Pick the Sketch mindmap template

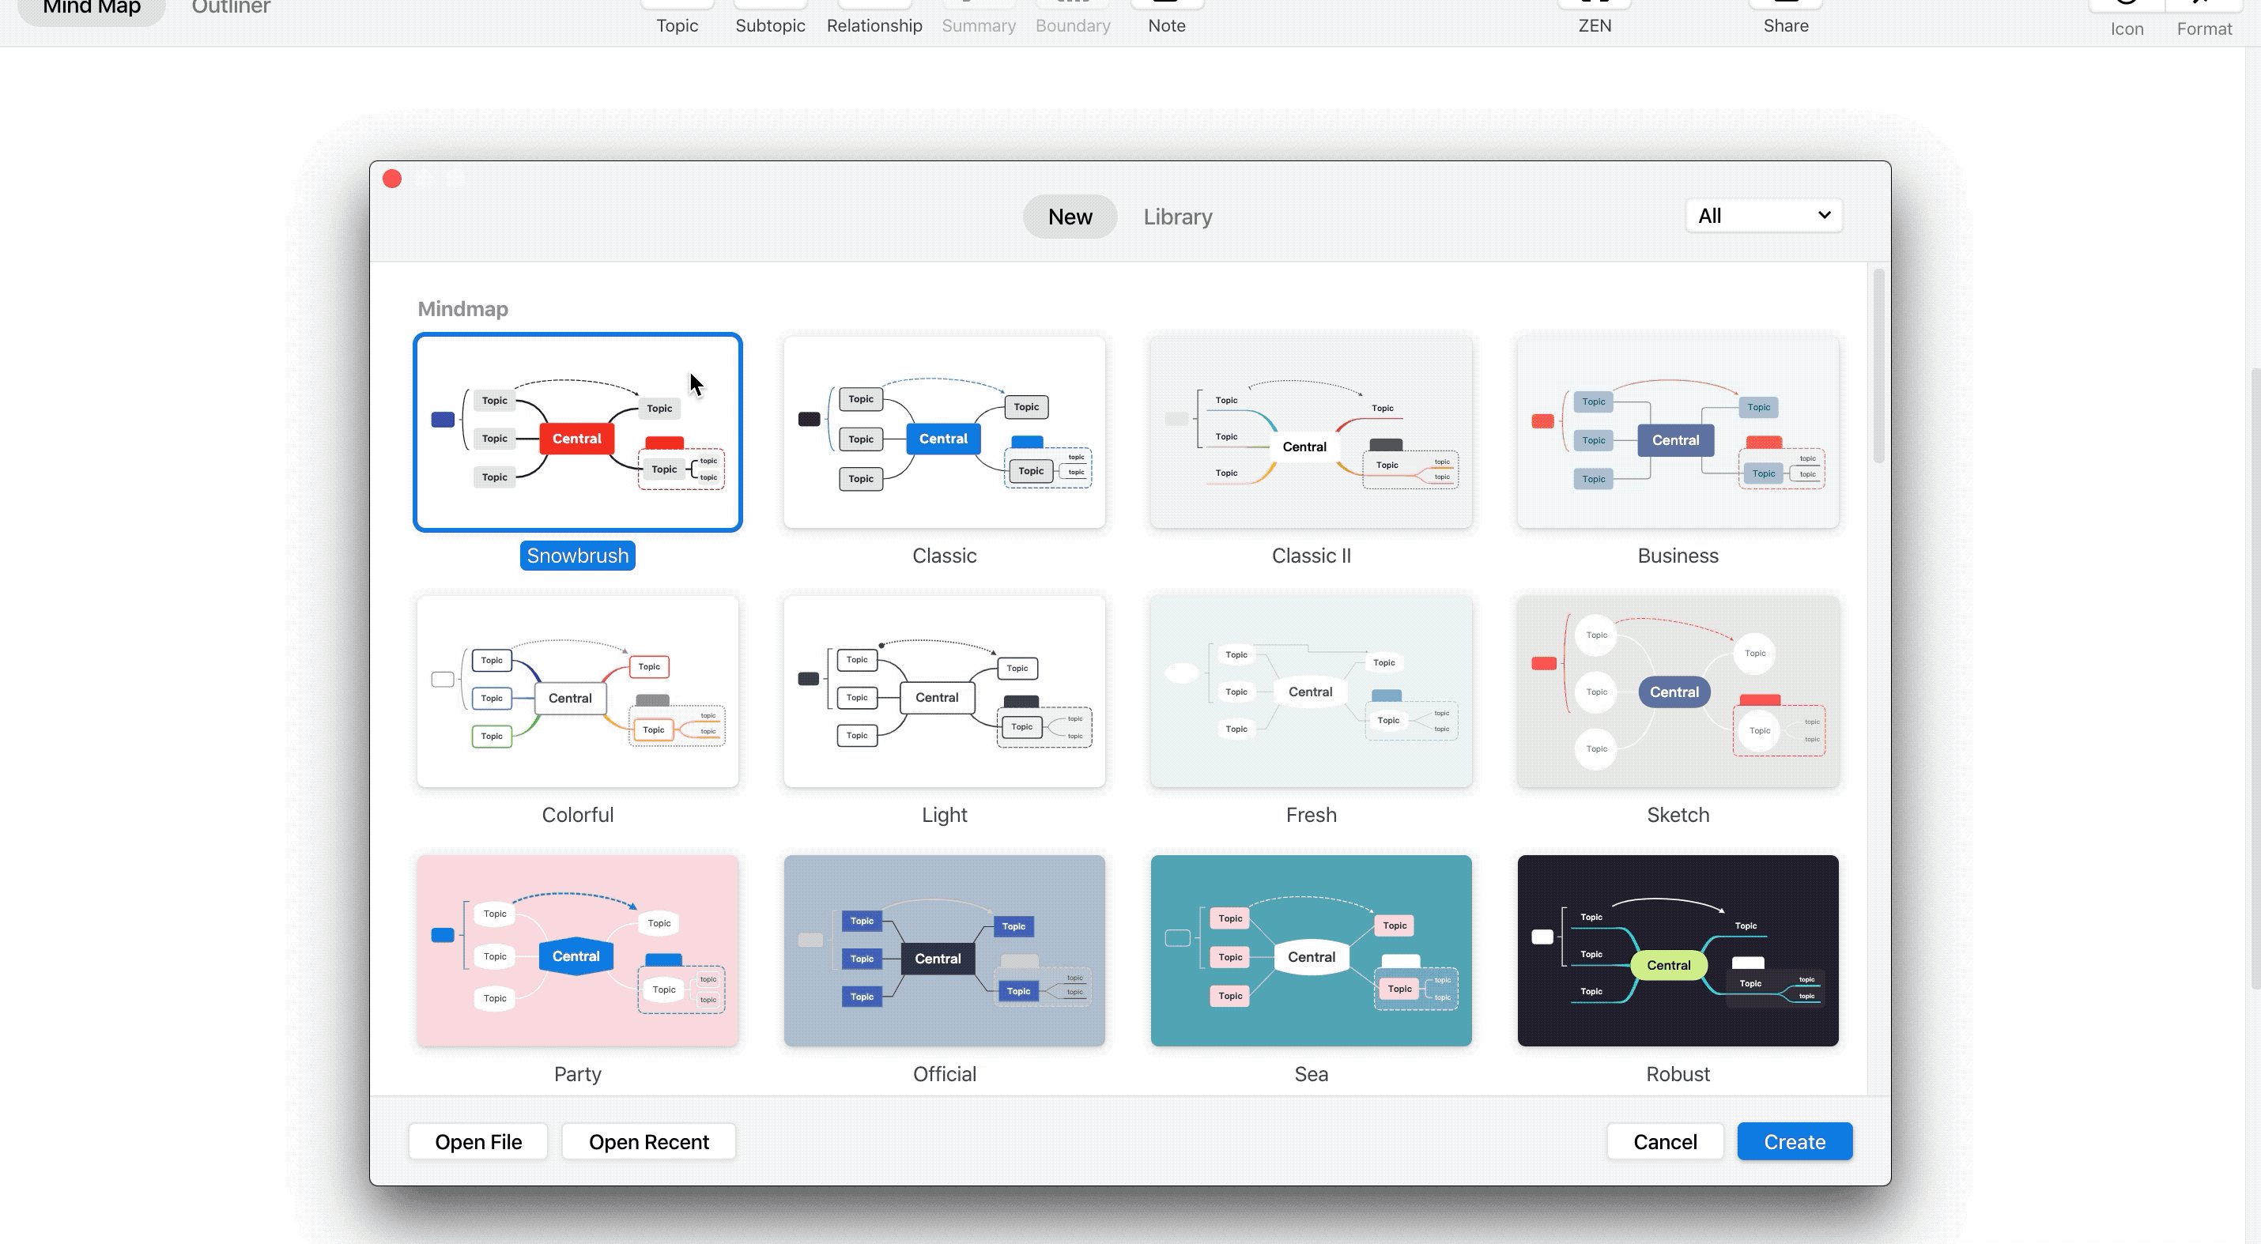1678,692
